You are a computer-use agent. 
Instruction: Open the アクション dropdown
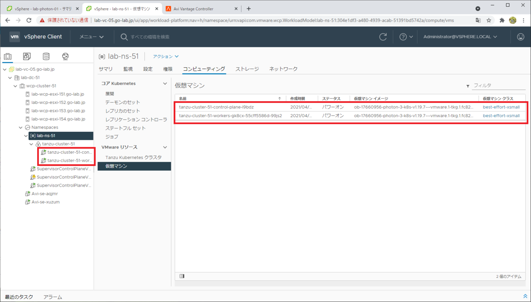click(166, 57)
